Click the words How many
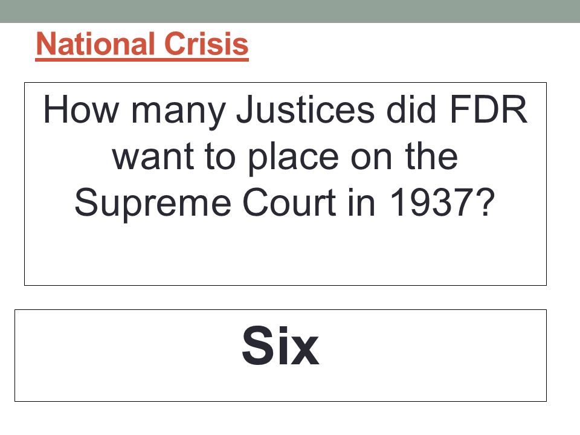 (134, 110)
